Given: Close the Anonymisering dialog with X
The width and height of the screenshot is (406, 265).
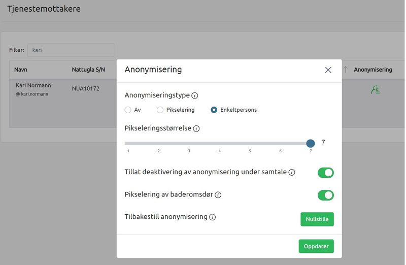Looking at the screenshot, I should pyautogui.click(x=328, y=70).
